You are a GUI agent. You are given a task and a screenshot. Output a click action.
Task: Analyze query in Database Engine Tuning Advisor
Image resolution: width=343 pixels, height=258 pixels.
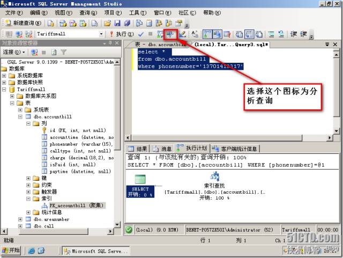pyautogui.click(x=170, y=34)
